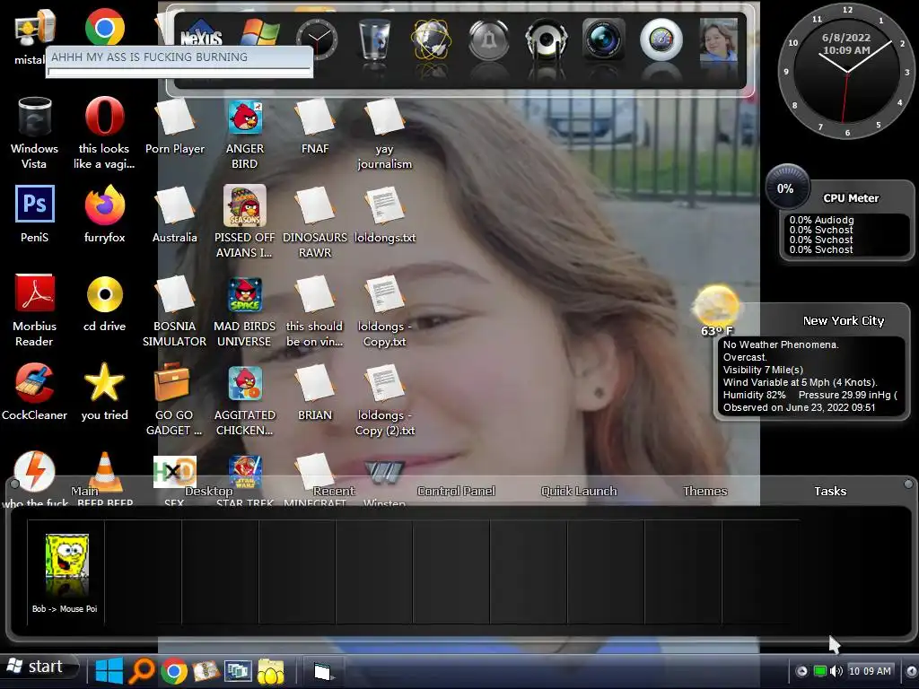Switch to the Quick Launch shelf tab

[579, 491]
